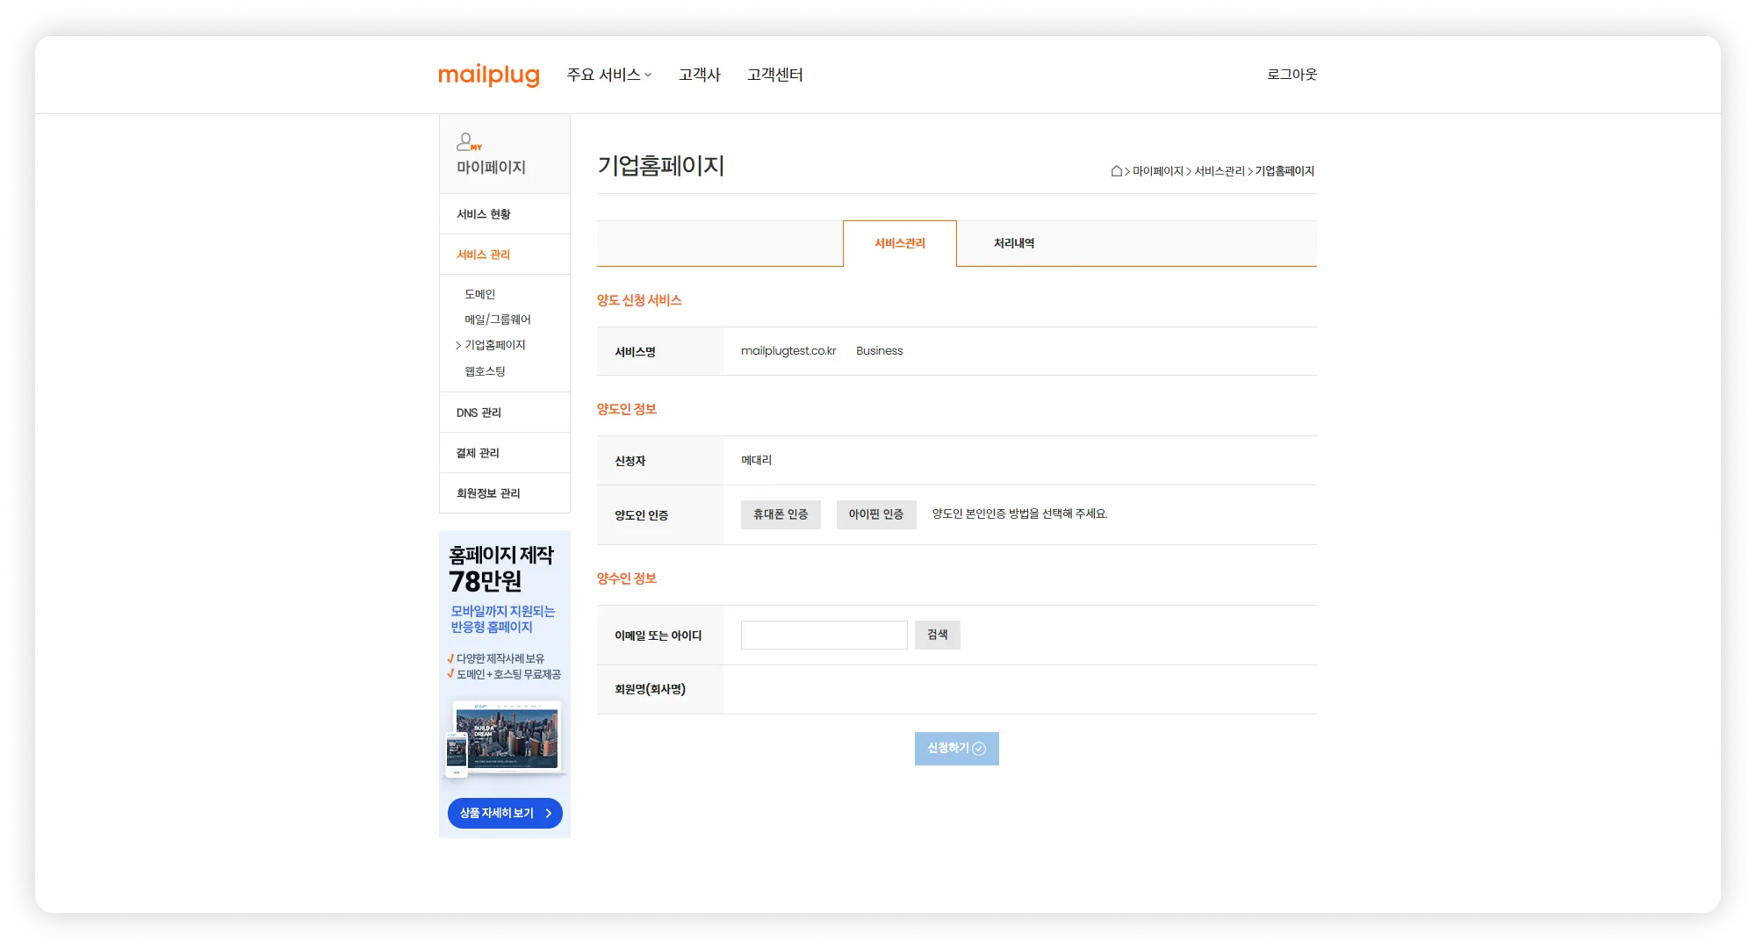The width and height of the screenshot is (1756, 948).
Task: Click the homepage mockup image in banner
Action: pyautogui.click(x=506, y=738)
